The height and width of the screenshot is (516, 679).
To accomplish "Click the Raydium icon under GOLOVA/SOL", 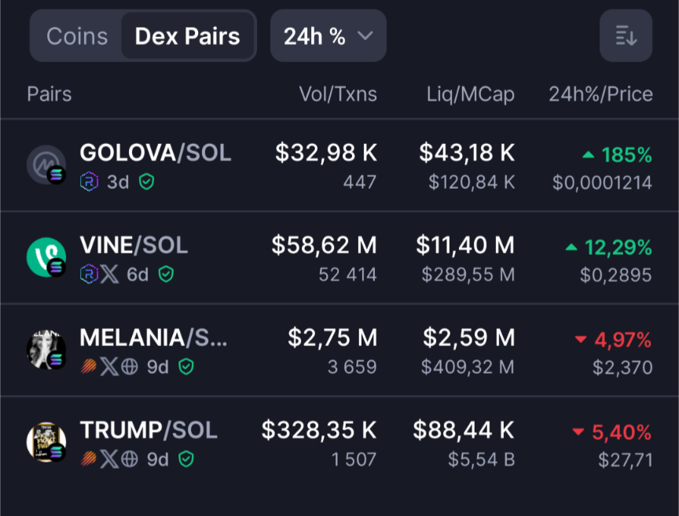I will coord(89,182).
